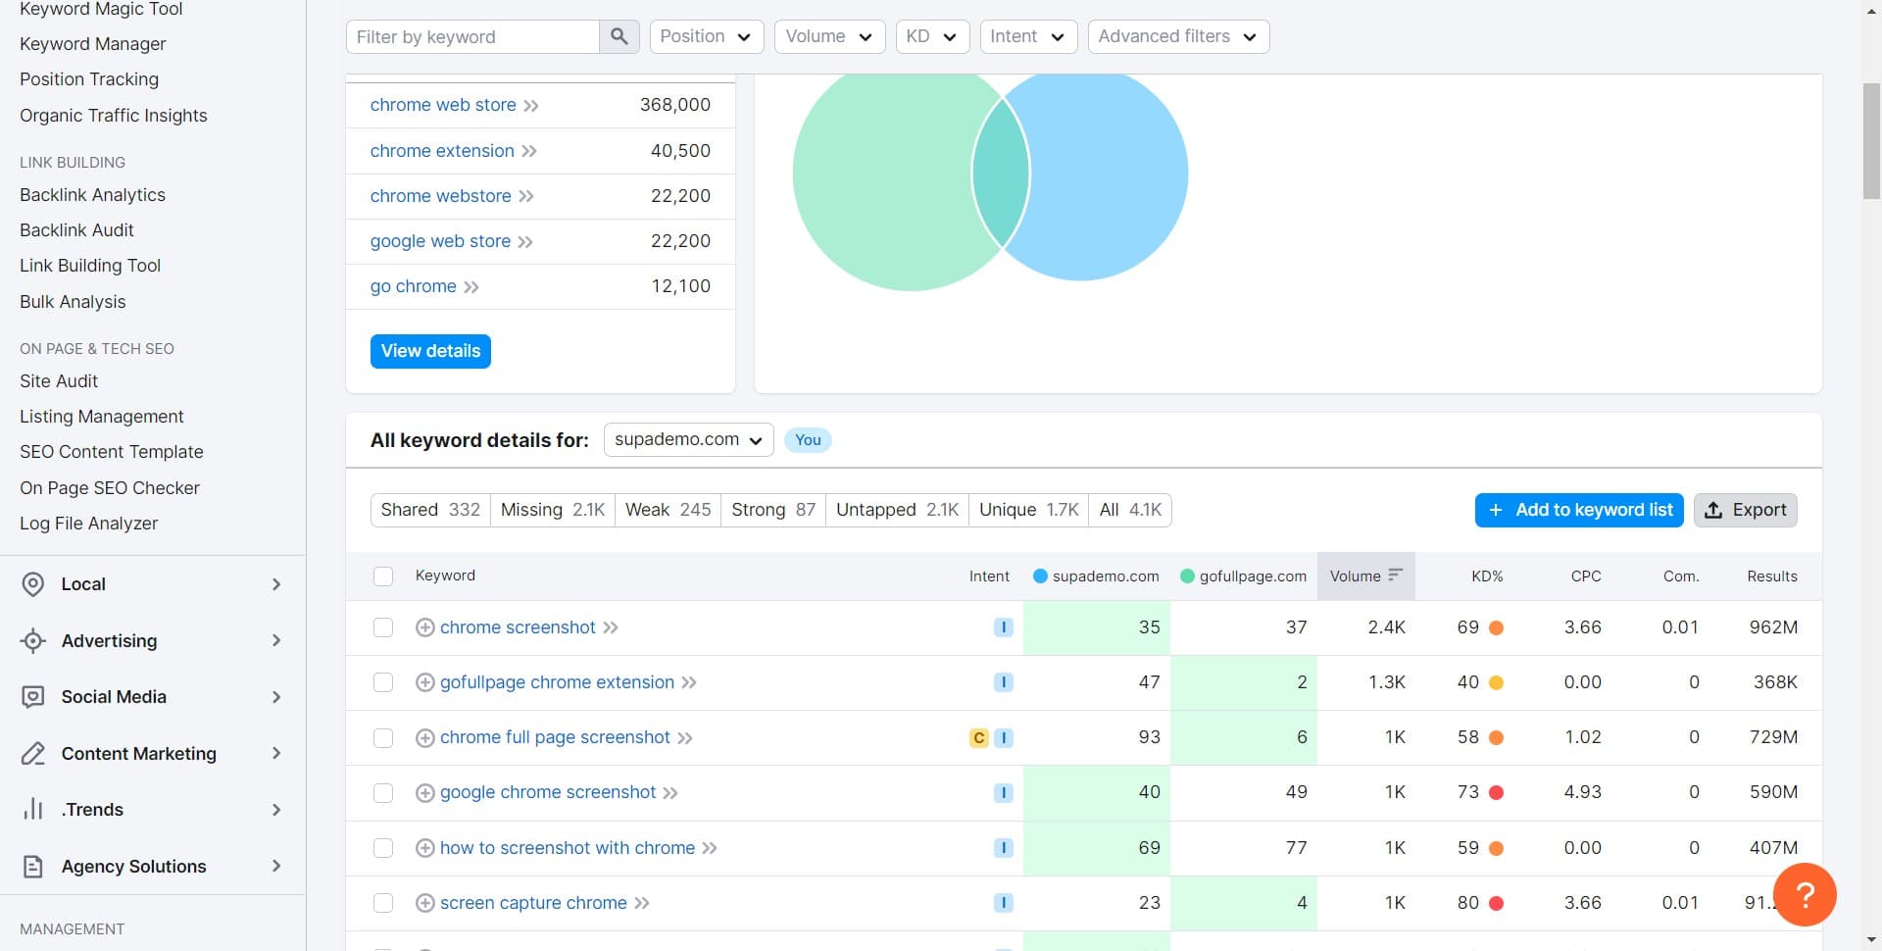Open the Position filter dropdown
This screenshot has height=951, width=1882.
point(706,37)
